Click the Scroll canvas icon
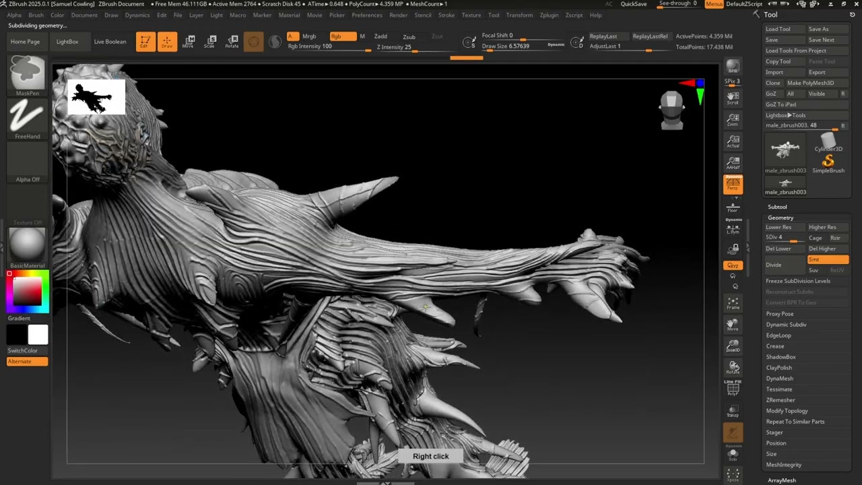The height and width of the screenshot is (485, 862). point(733,98)
